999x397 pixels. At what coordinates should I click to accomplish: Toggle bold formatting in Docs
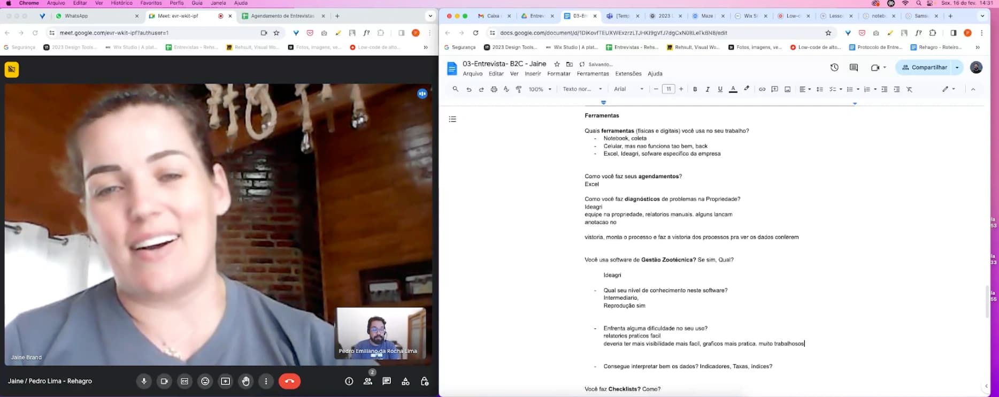695,89
